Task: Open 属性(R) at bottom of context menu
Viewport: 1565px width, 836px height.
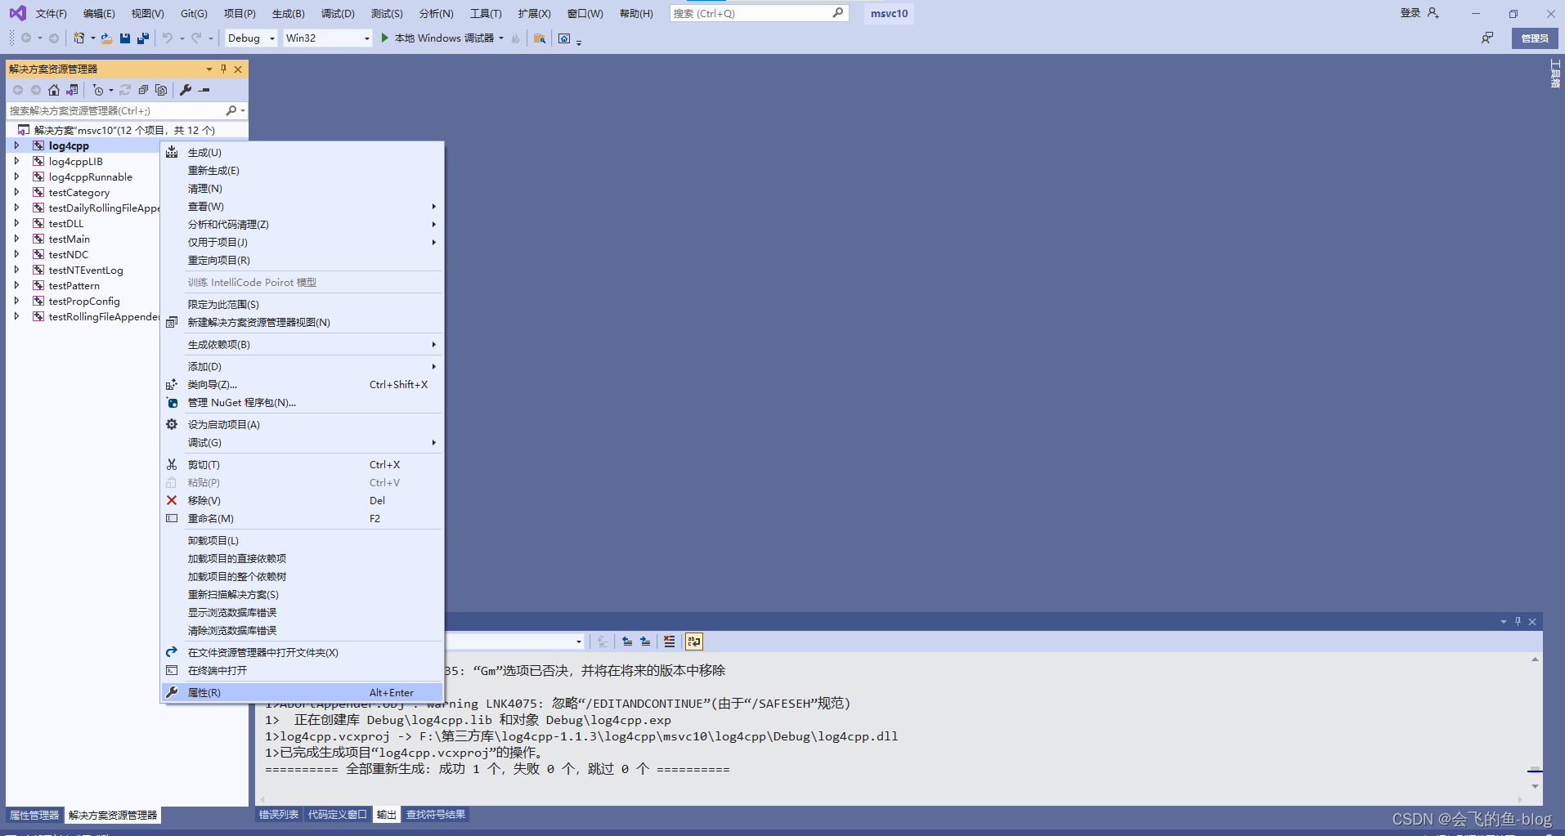Action: click(x=302, y=693)
